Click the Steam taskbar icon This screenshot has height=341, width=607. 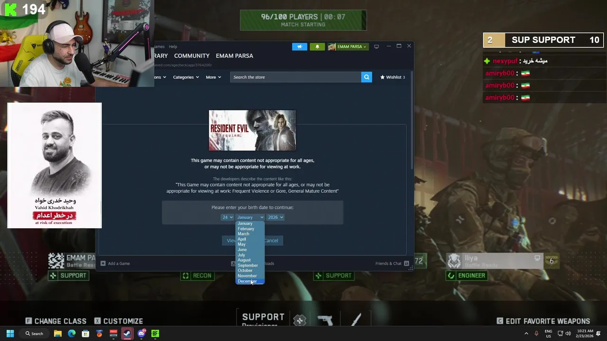[x=127, y=333]
